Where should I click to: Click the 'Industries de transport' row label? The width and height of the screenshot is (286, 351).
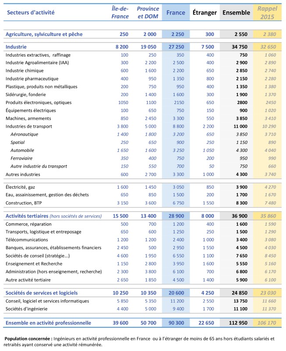pos(29,126)
